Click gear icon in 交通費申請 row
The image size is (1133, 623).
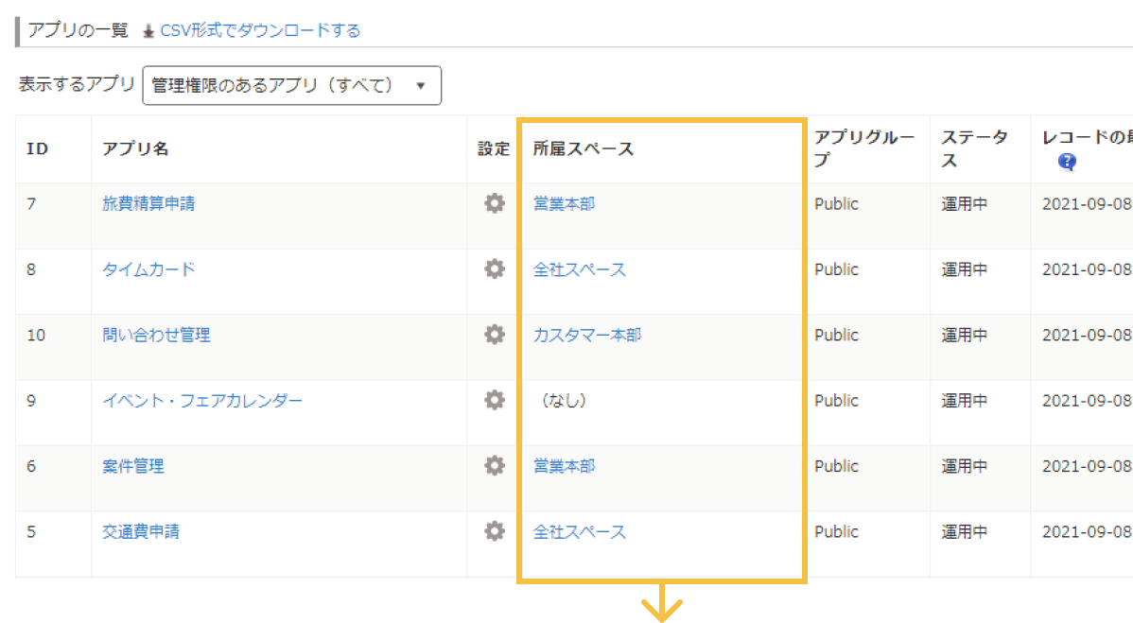click(494, 531)
